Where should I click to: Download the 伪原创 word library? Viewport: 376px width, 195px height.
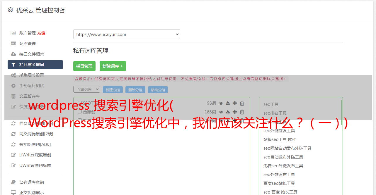[228, 112]
